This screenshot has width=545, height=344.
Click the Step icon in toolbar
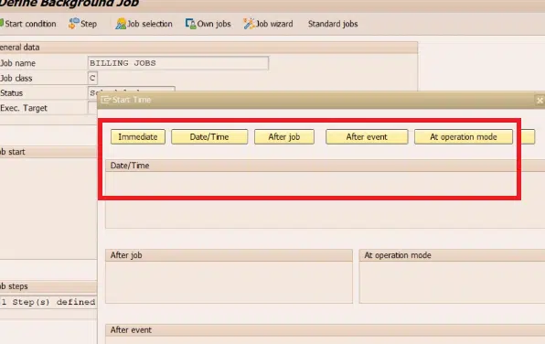(74, 24)
